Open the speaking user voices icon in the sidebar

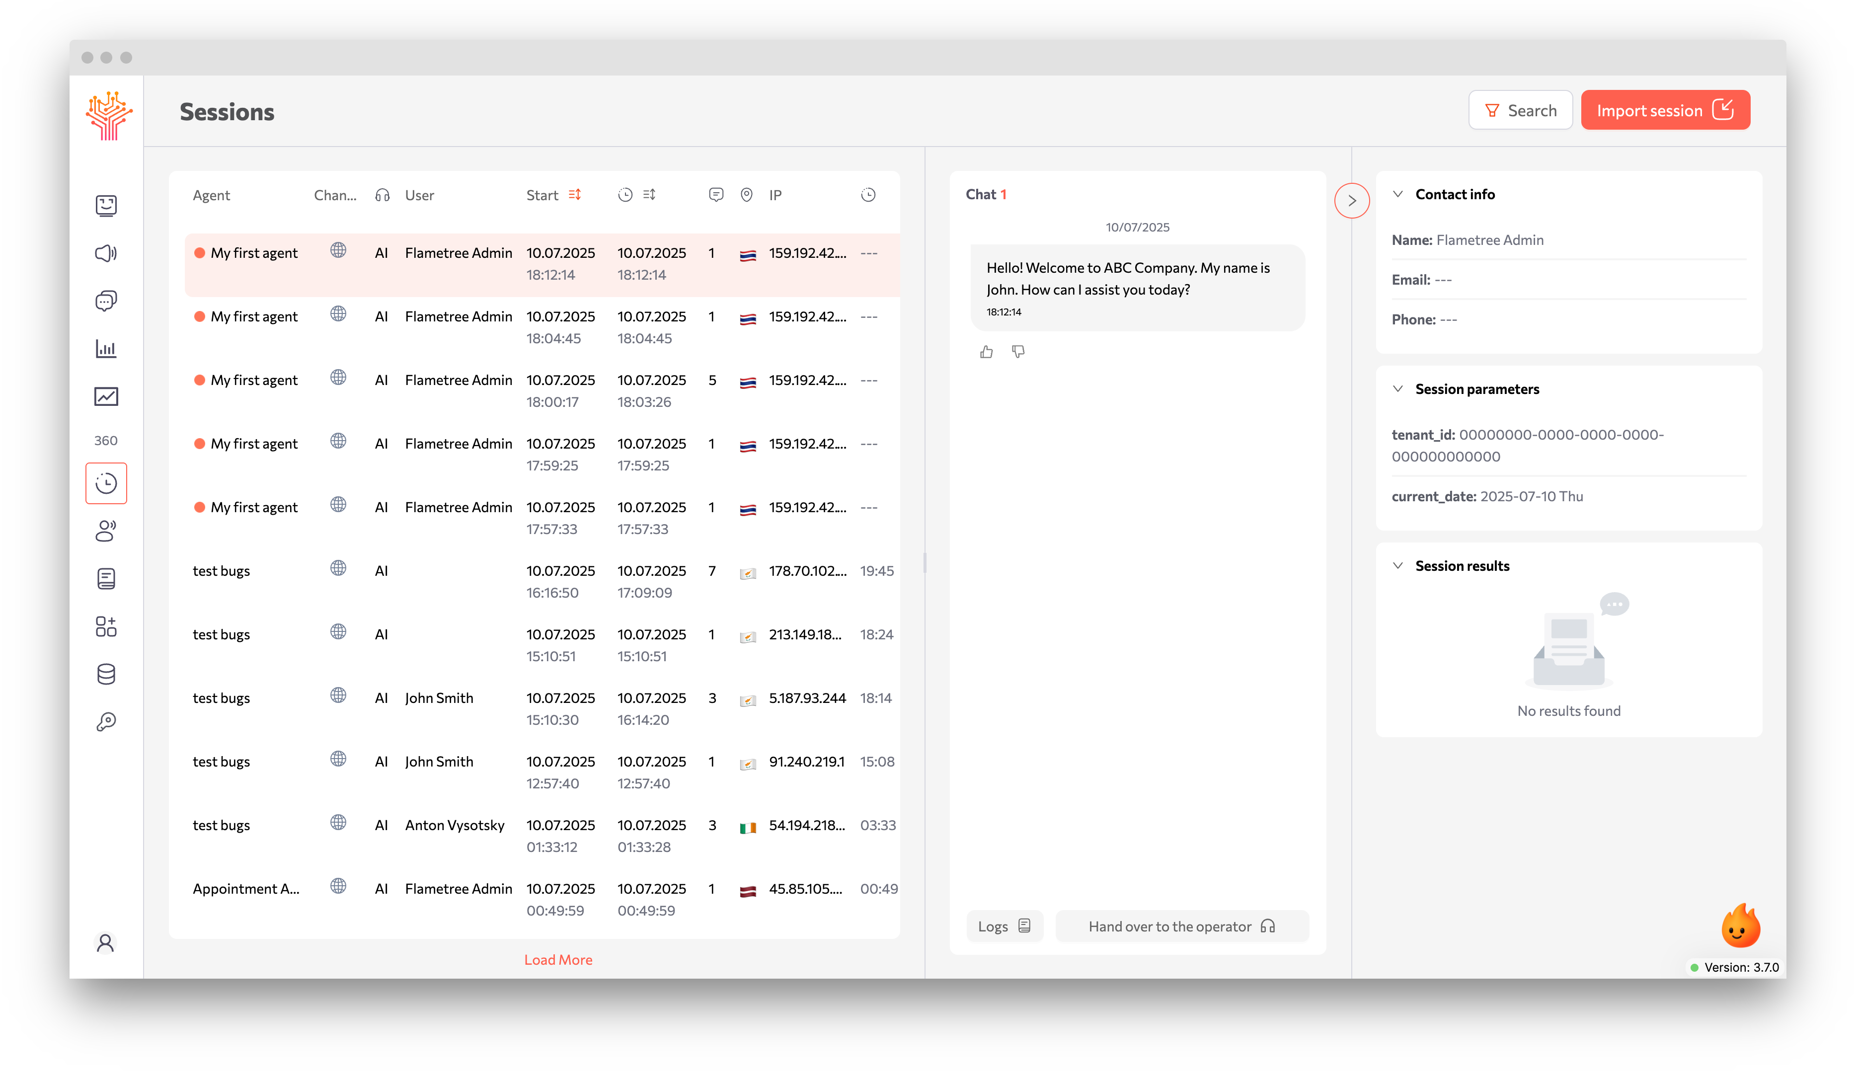pos(106,531)
